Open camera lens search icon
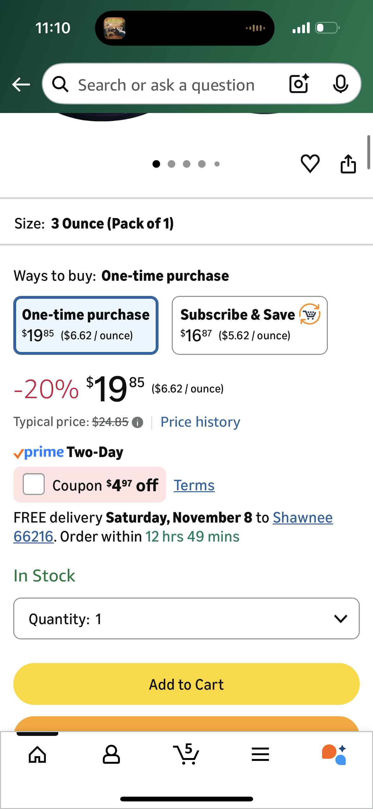Screen dimensions: 373x809 [x=299, y=84]
